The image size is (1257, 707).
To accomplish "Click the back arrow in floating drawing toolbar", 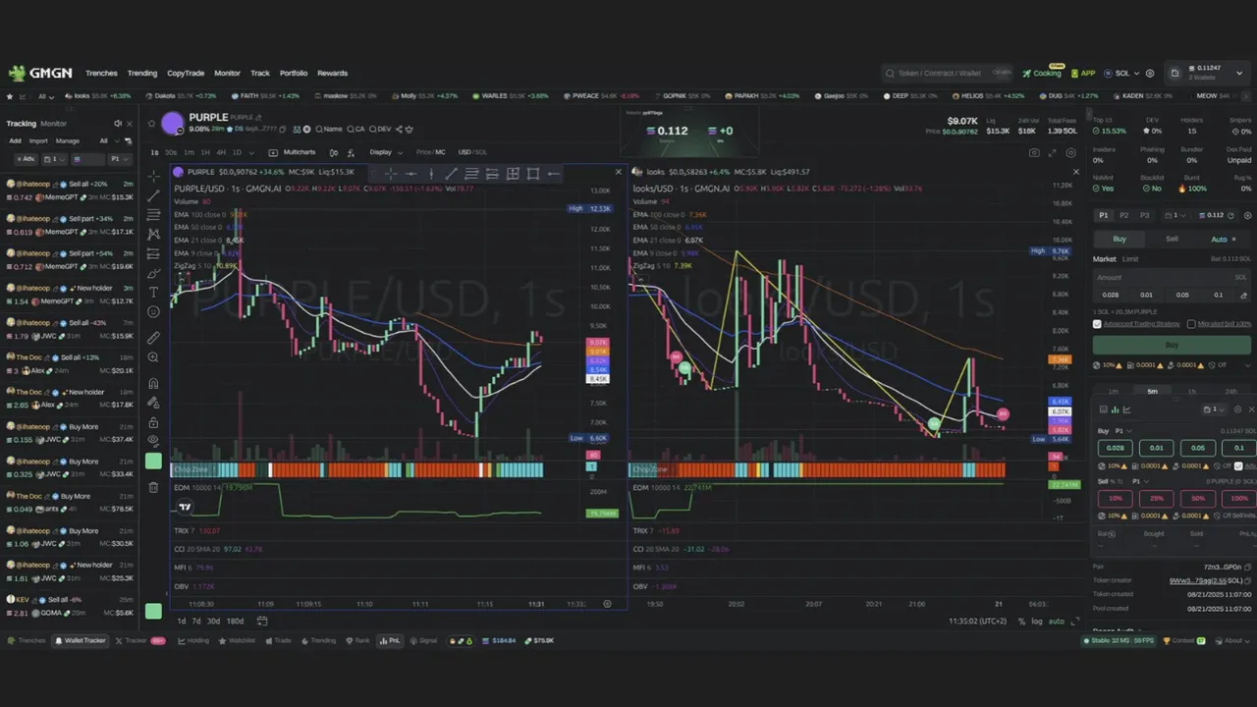I will click(554, 174).
